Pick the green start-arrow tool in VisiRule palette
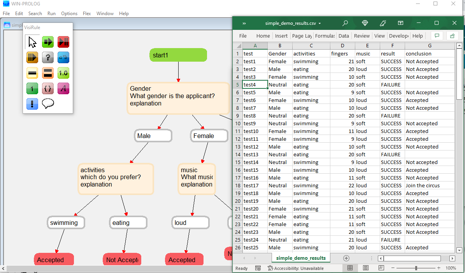The image size is (465, 273). click(x=48, y=42)
